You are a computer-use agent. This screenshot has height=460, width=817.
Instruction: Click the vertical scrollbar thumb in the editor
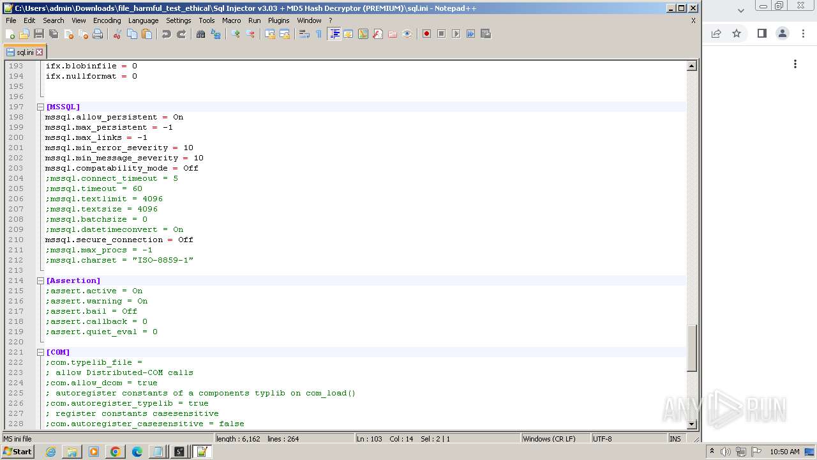(x=691, y=348)
